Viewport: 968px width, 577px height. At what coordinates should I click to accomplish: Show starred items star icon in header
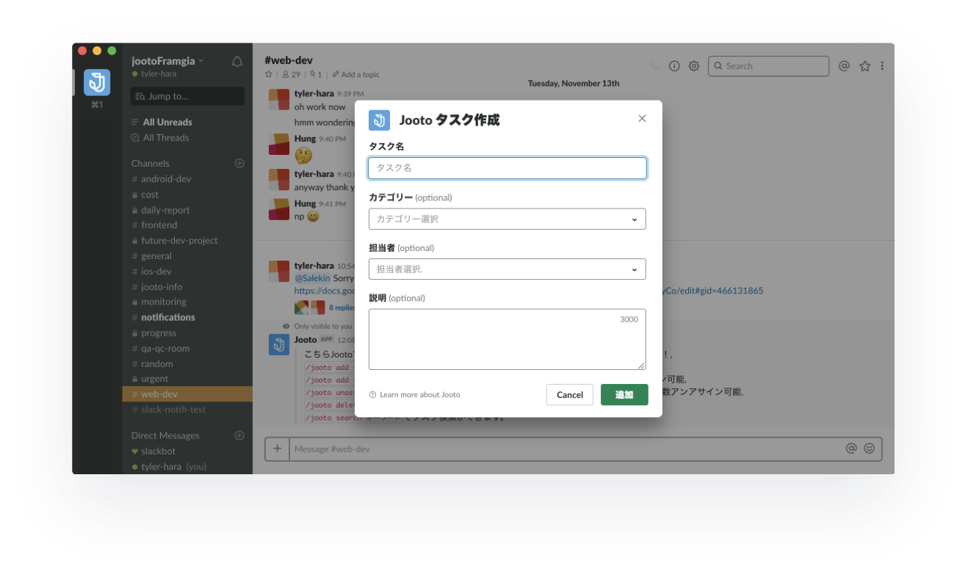(865, 66)
